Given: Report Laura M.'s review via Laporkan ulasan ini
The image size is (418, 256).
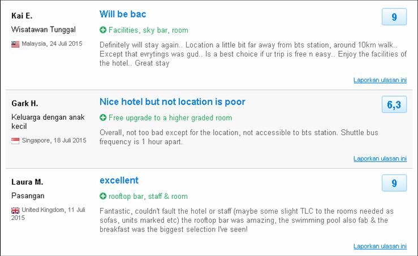Looking at the screenshot, I should coord(380,246).
